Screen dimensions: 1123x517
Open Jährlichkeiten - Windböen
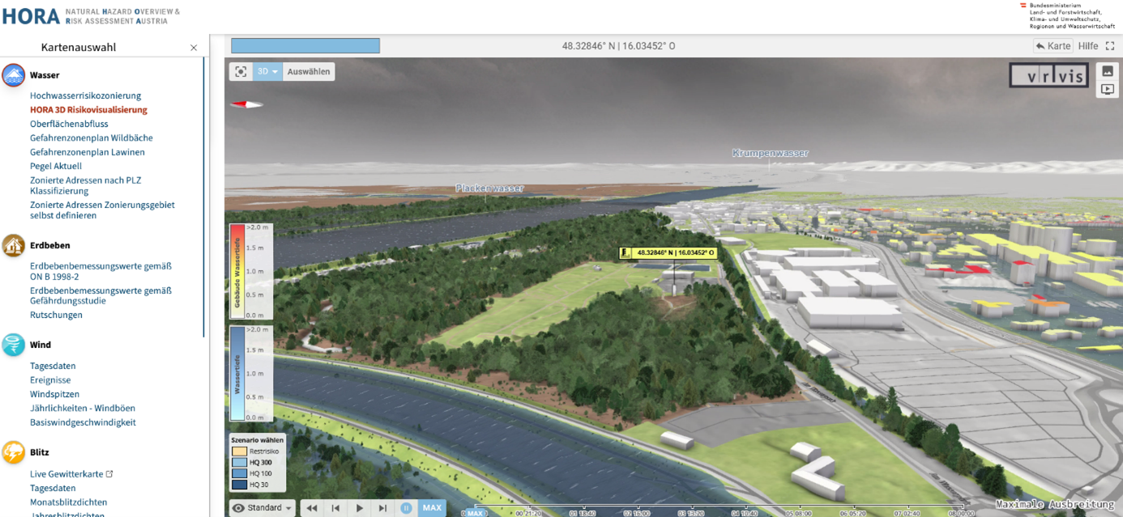[83, 409]
